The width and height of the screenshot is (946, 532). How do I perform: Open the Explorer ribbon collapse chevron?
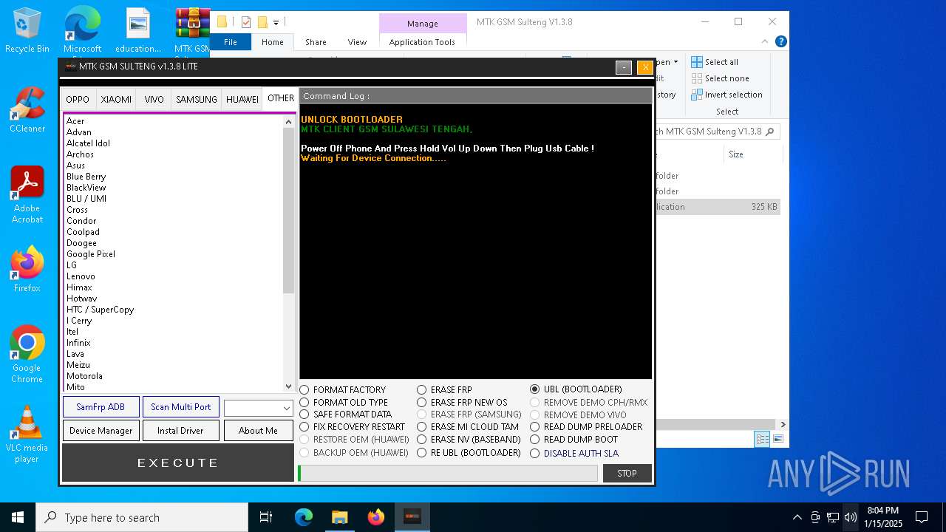click(x=766, y=42)
